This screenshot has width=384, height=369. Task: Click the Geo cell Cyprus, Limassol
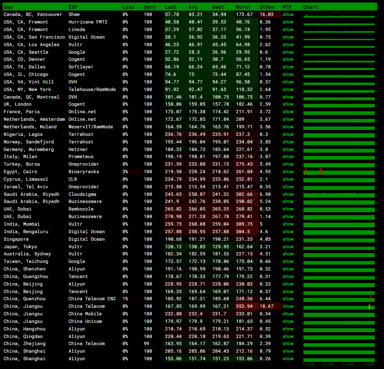(x=26, y=179)
